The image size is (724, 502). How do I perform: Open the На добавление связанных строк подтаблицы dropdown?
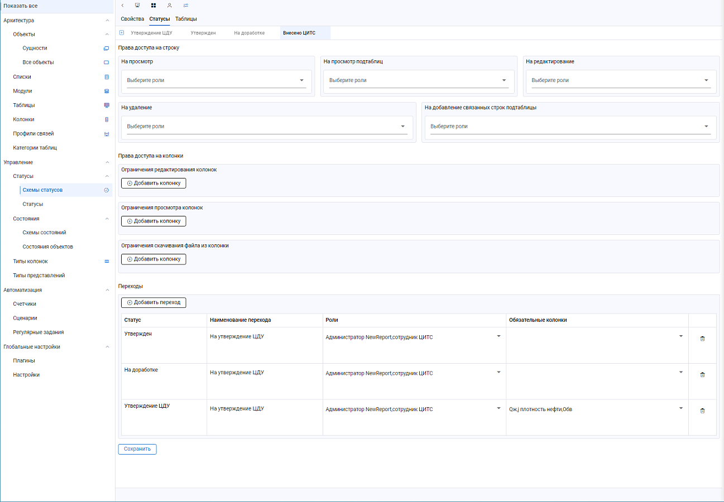tap(570, 127)
